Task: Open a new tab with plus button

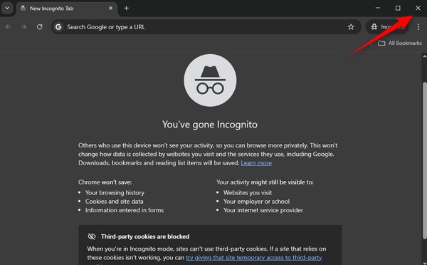Action: [126, 8]
